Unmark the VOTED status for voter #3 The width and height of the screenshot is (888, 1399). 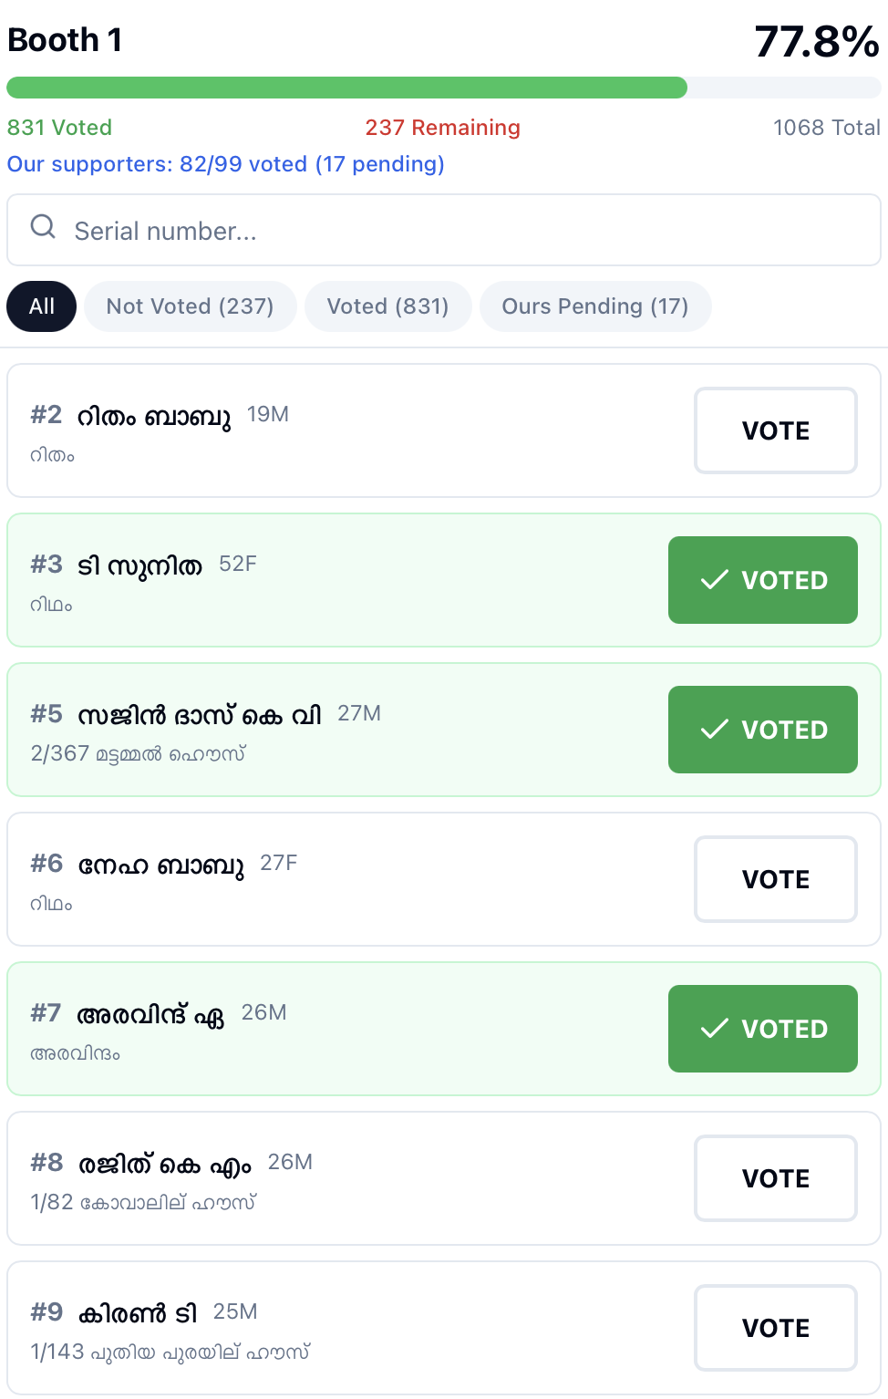tap(762, 580)
